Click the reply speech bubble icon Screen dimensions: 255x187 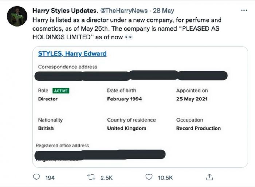[37, 177]
